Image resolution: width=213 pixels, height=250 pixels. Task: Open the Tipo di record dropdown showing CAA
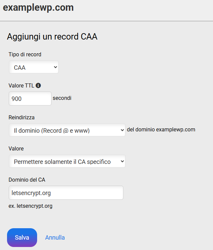click(33, 67)
